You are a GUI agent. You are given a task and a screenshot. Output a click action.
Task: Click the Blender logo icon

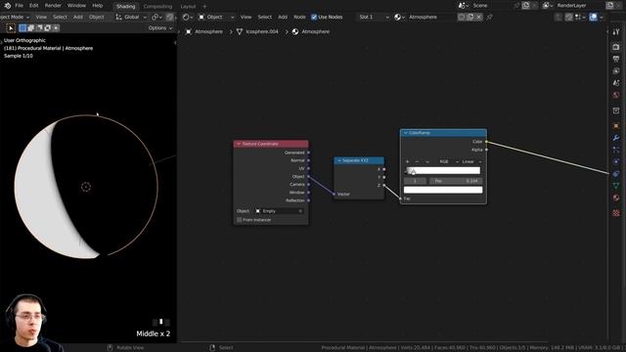coord(7,6)
